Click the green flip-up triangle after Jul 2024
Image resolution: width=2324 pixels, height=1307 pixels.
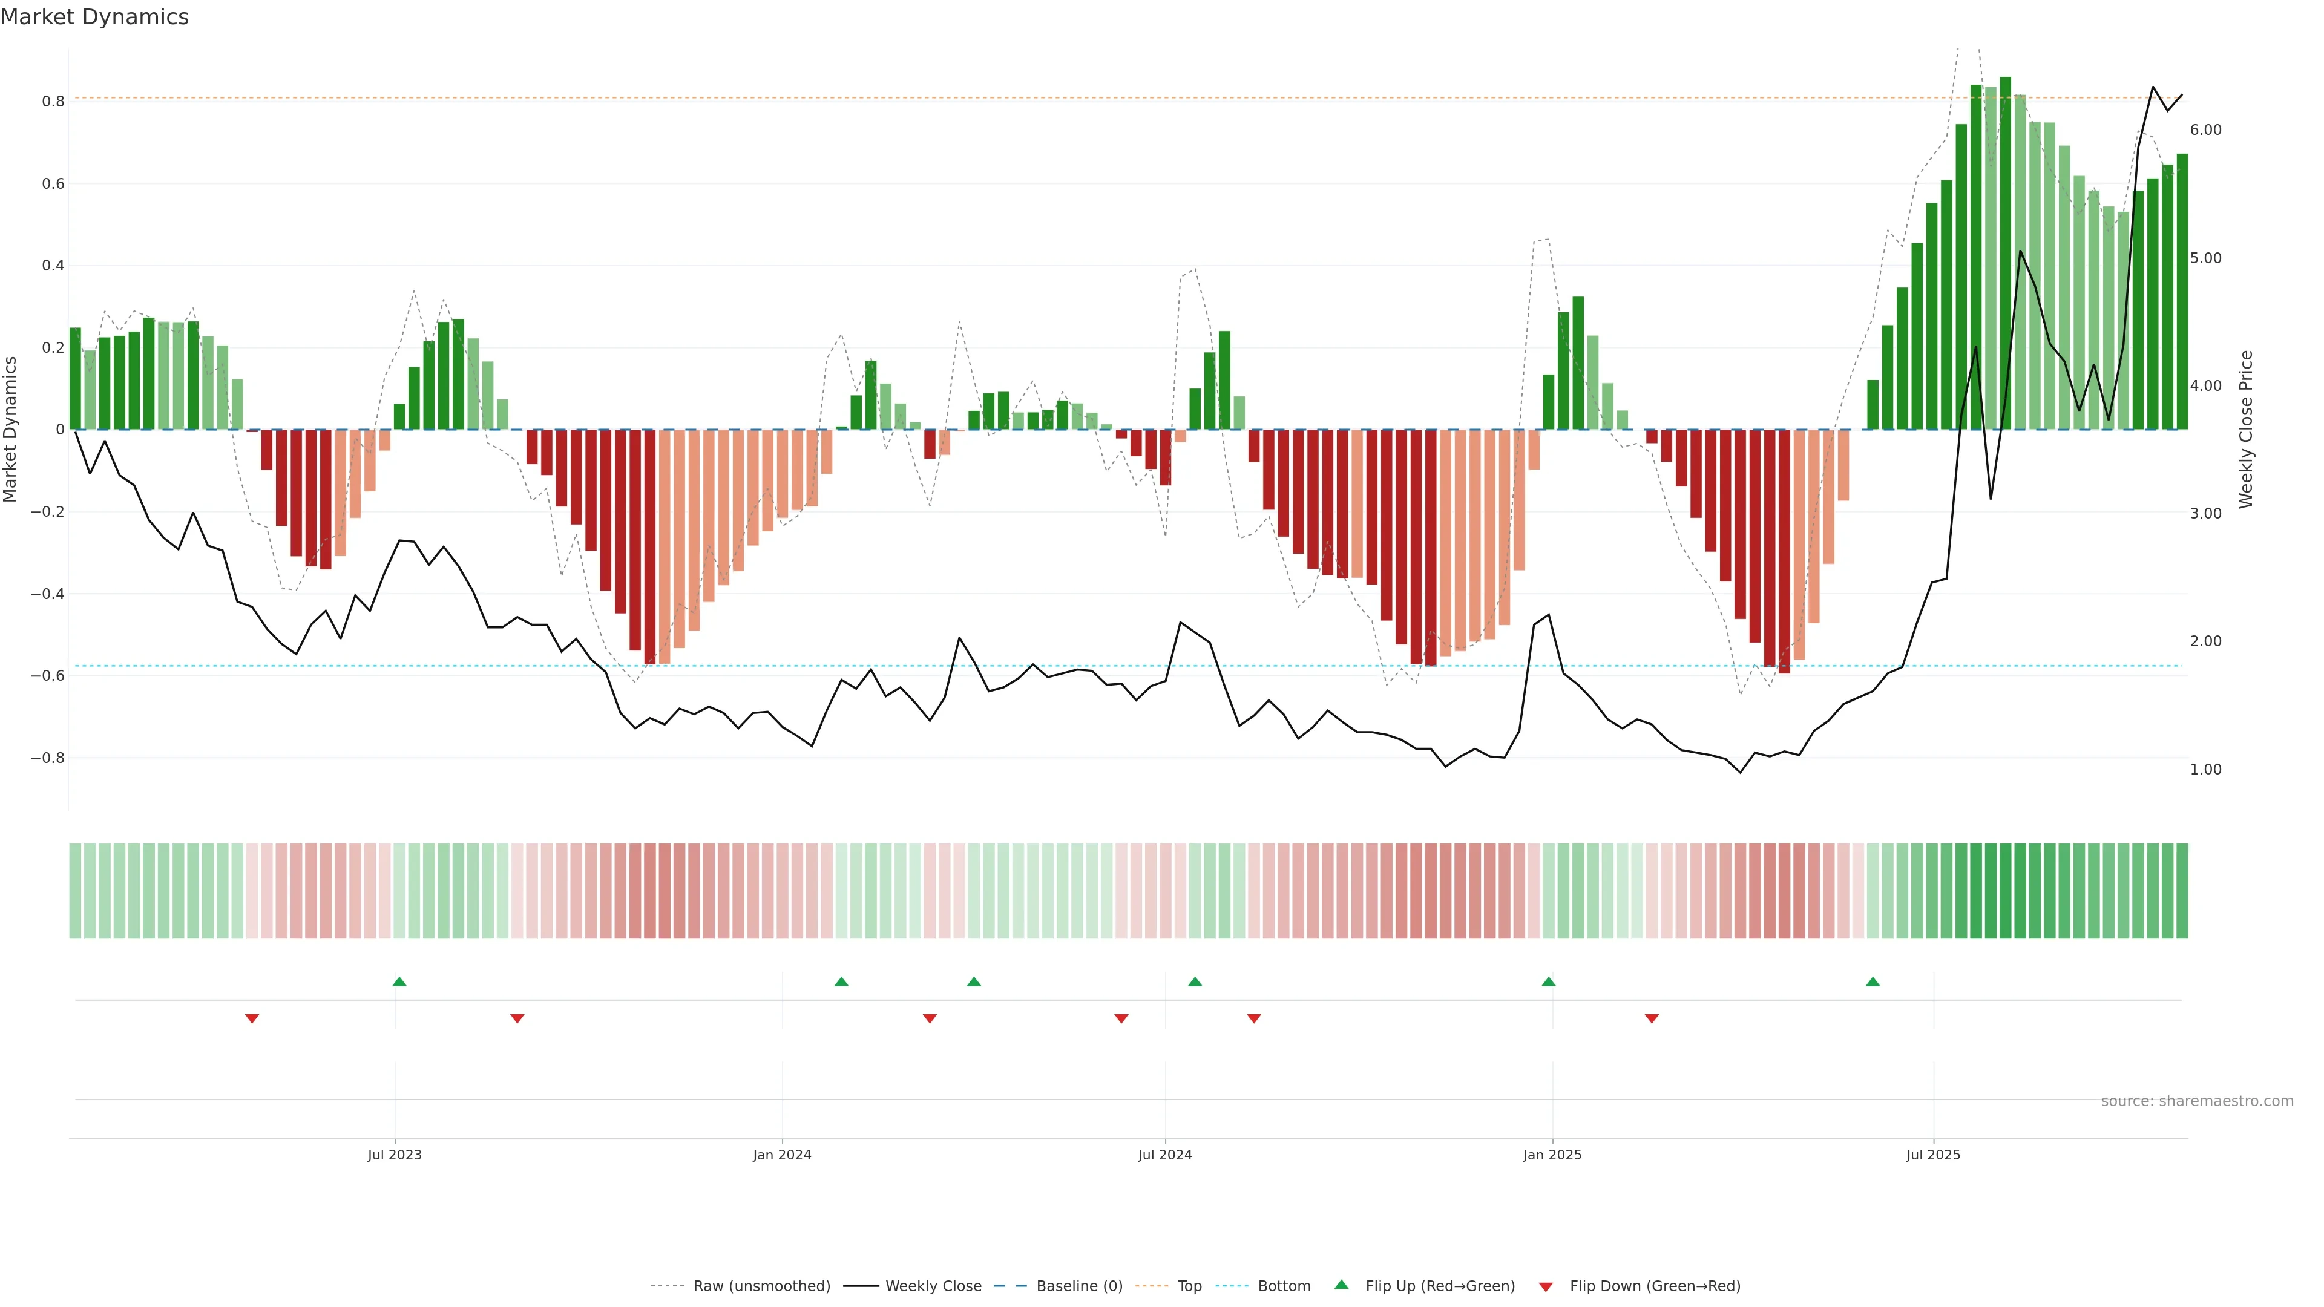point(1195,981)
